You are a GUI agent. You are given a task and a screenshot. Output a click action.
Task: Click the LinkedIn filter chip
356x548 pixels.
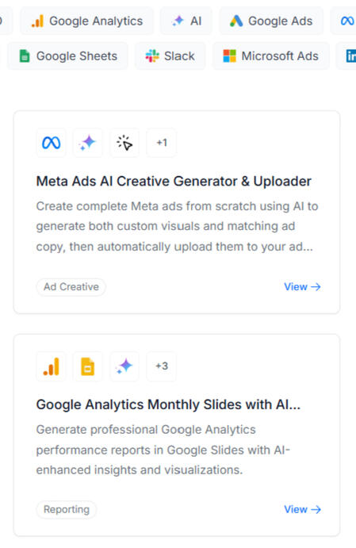point(346,56)
